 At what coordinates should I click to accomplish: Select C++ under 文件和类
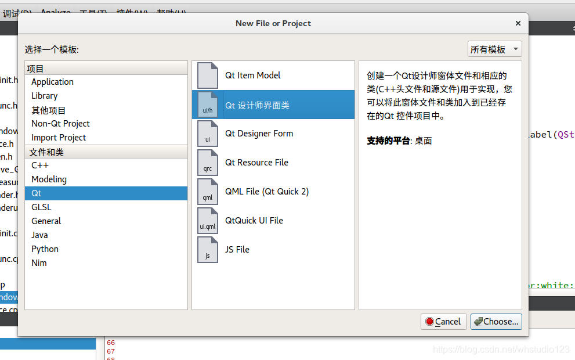coord(106,165)
